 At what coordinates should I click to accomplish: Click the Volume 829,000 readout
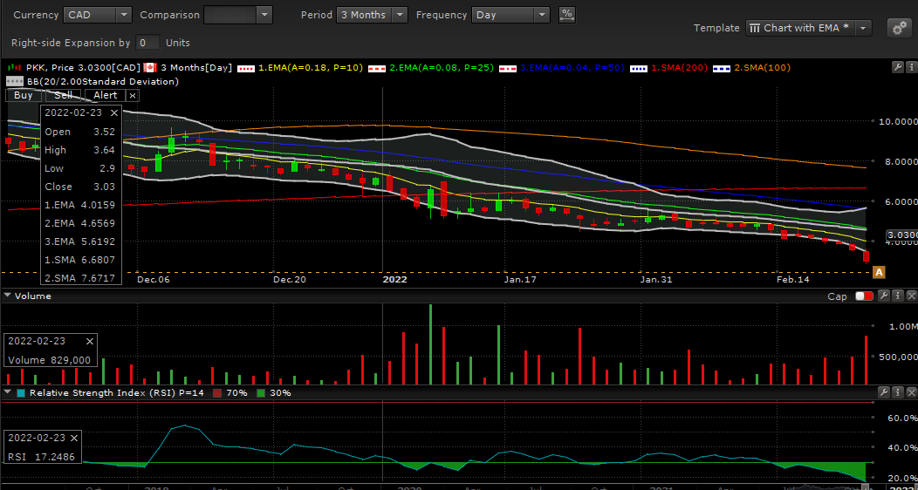49,360
